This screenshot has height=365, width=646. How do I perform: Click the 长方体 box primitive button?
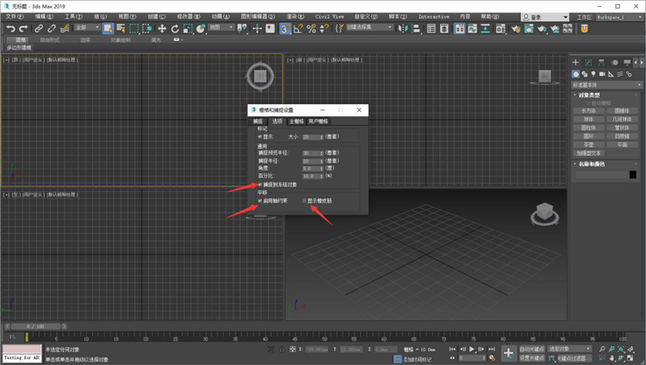[588, 111]
